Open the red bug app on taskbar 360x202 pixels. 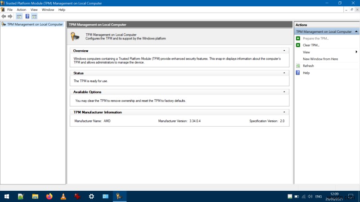click(77, 196)
